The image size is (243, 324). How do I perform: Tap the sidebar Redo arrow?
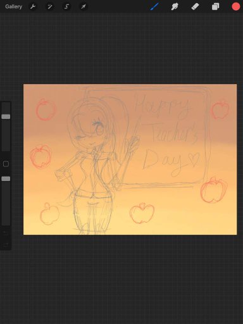(6, 244)
